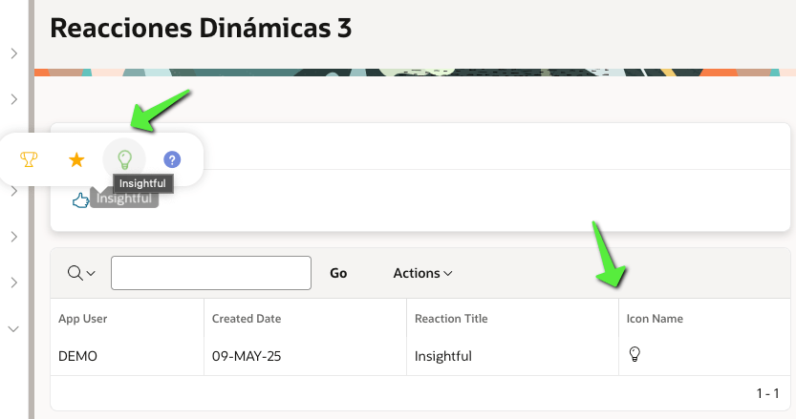796x419 pixels.
Task: Click the Icon Name column header
Action: tap(655, 319)
